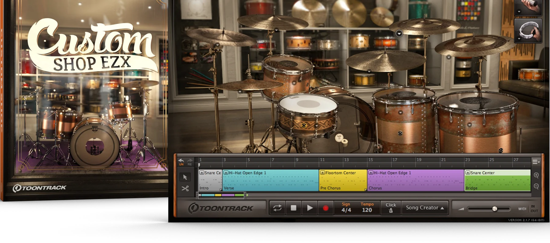Screen dimensions: 550x243
Task: Open the second floor tom dropdown arrow
Action: coord(470,125)
